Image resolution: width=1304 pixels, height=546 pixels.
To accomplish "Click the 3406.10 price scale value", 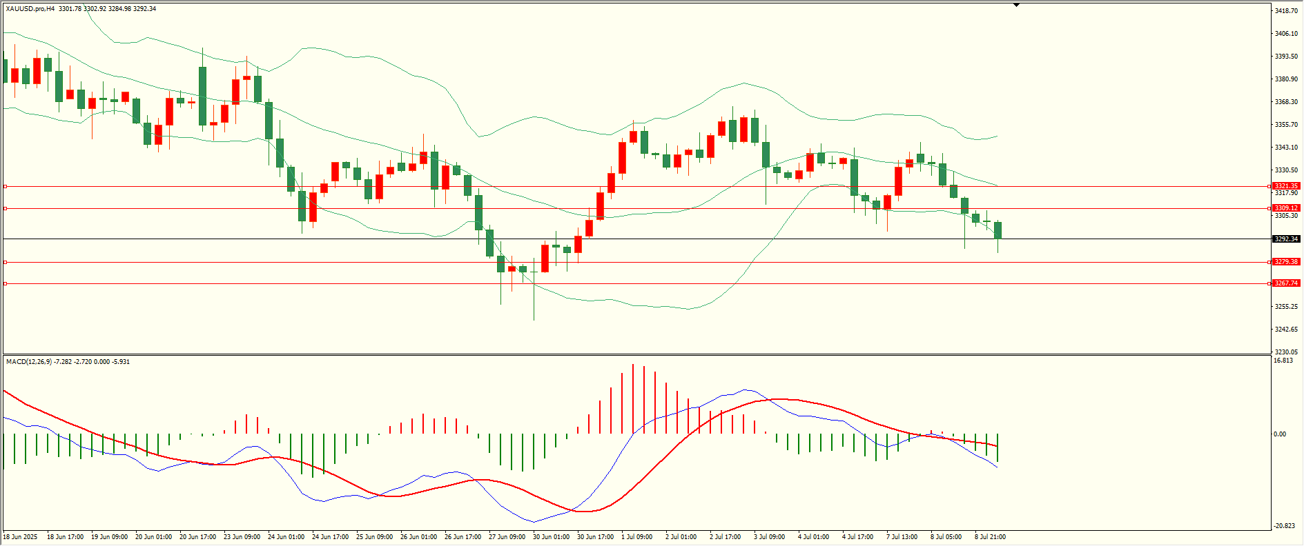I will tap(1286, 34).
